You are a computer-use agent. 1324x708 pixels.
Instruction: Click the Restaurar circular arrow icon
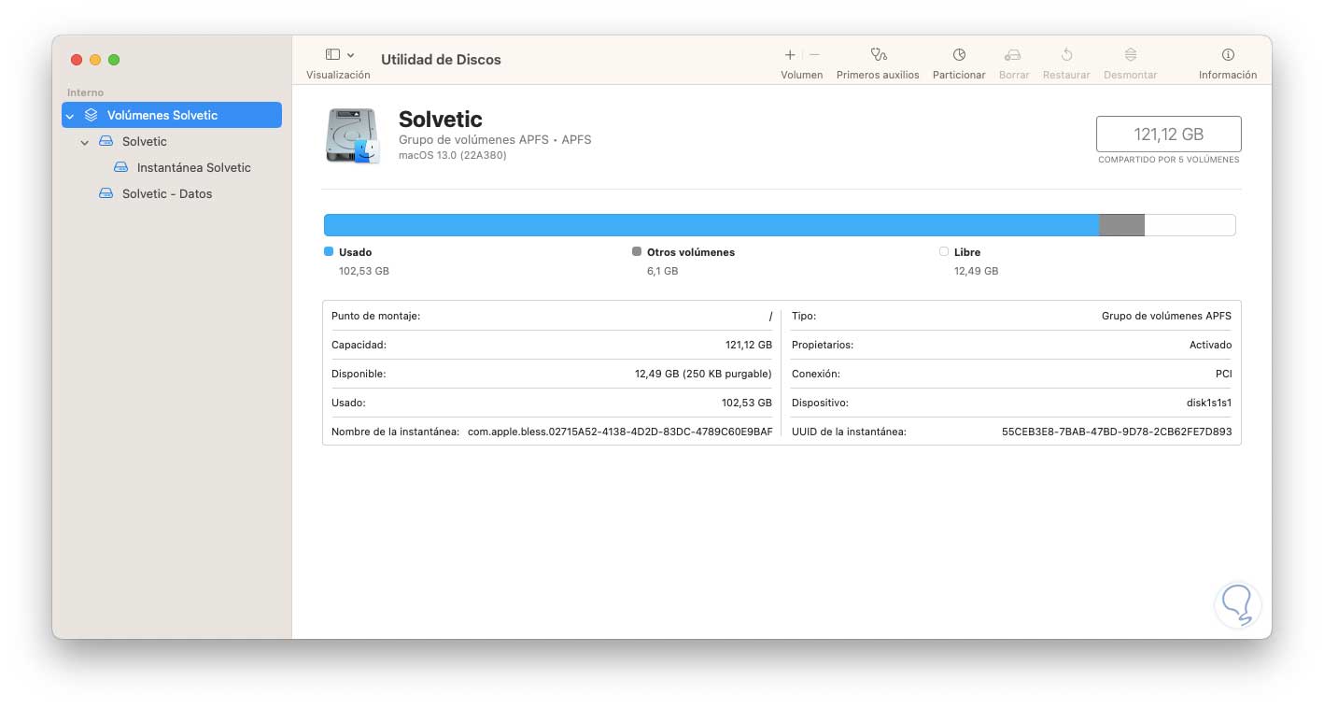click(x=1066, y=55)
